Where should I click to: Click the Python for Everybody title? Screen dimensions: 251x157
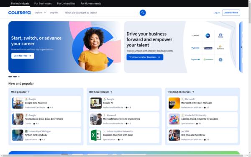[36, 135]
